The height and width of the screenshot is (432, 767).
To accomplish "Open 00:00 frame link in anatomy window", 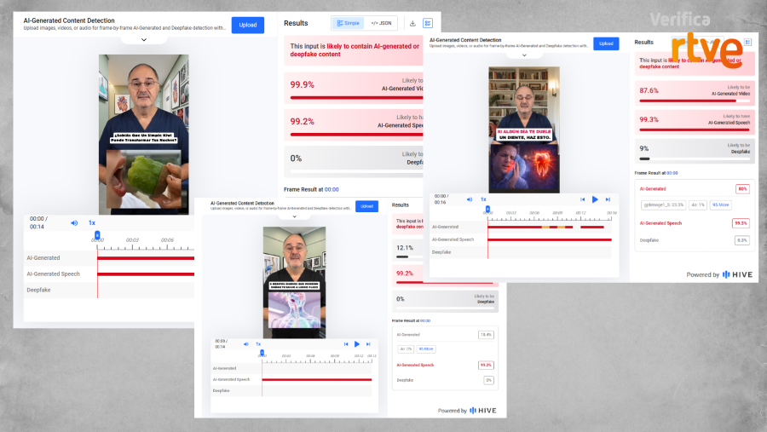I will pos(425,321).
